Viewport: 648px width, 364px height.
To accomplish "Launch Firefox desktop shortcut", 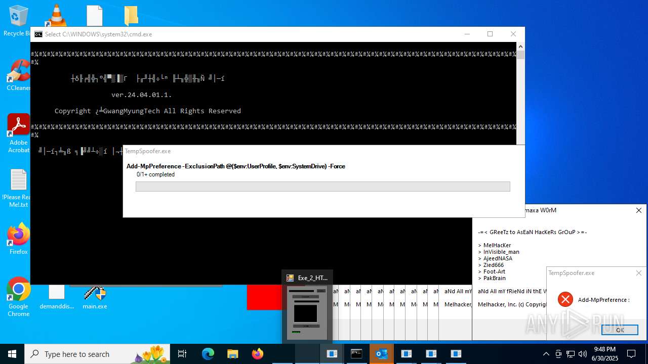I will click(x=18, y=239).
